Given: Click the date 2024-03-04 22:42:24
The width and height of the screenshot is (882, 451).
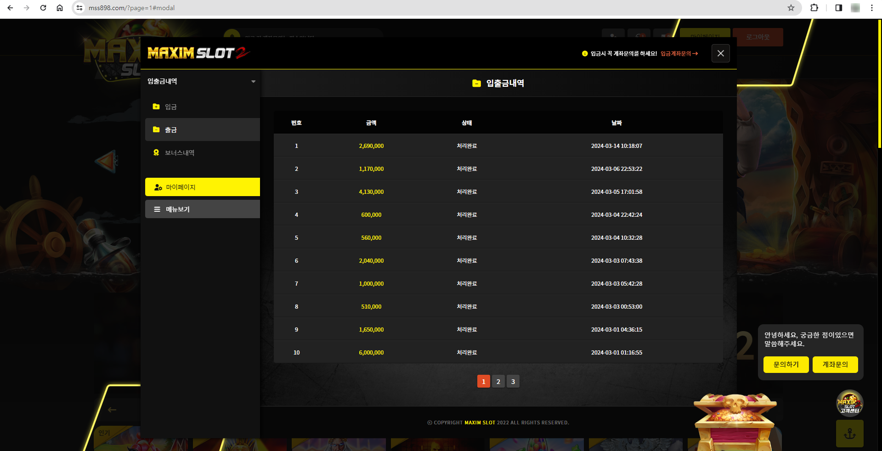Looking at the screenshot, I should pos(616,215).
